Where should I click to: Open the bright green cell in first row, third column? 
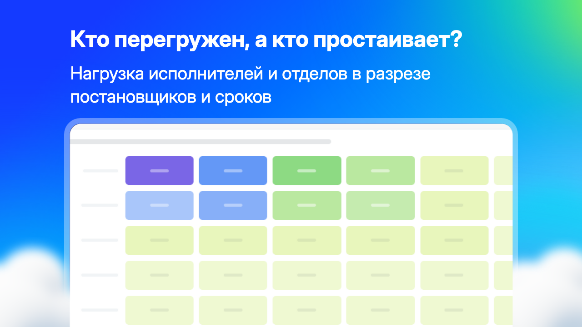pyautogui.click(x=307, y=170)
